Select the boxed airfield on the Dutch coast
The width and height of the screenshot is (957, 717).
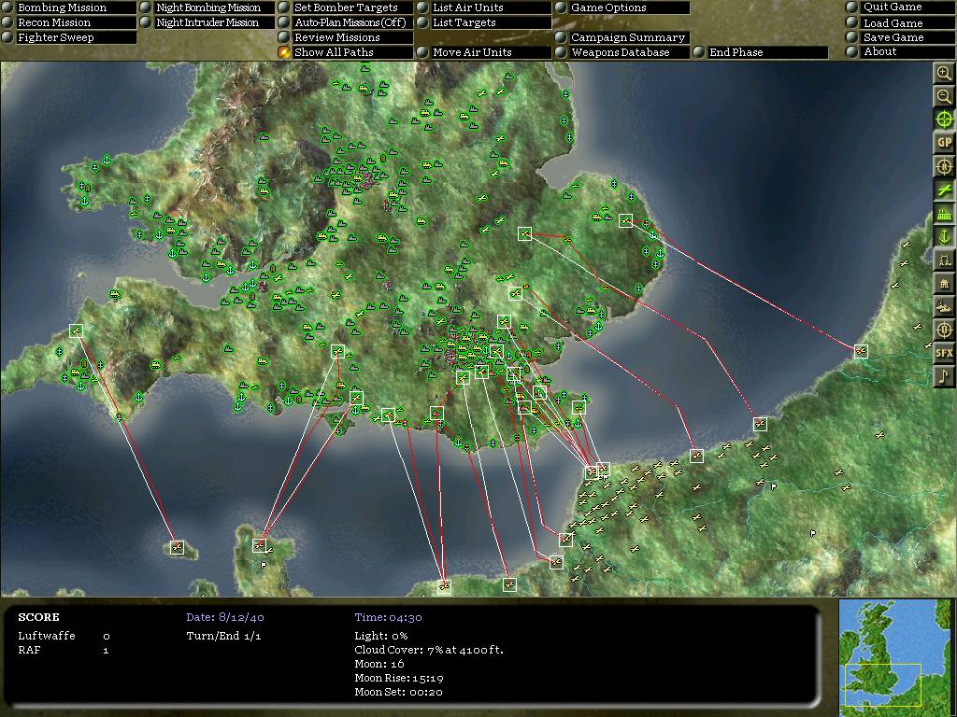tap(861, 351)
